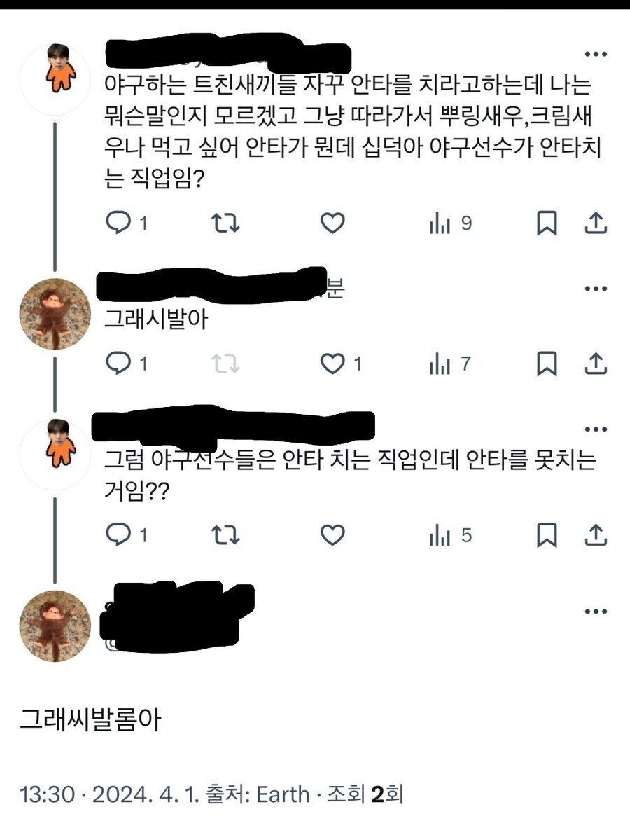This screenshot has height=821, width=630.
Task: Retweet the first tweet in thread
Action: coord(225,223)
